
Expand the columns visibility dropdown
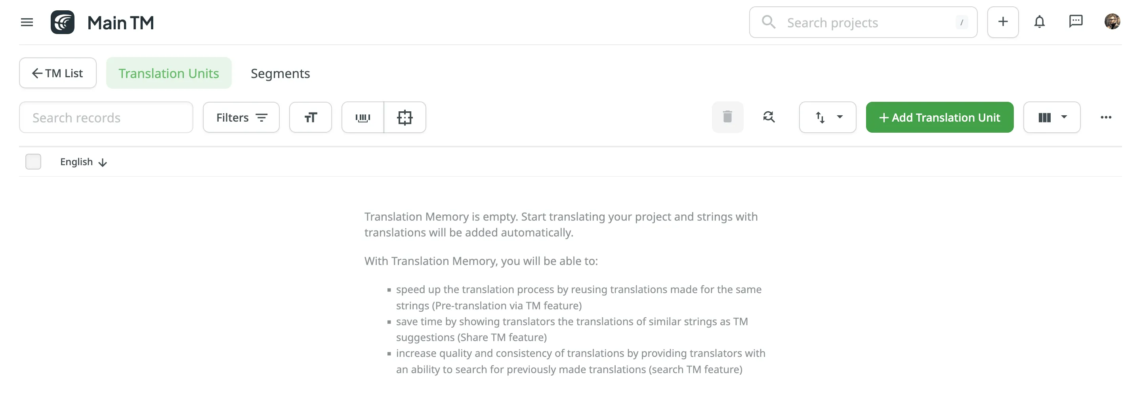point(1052,117)
